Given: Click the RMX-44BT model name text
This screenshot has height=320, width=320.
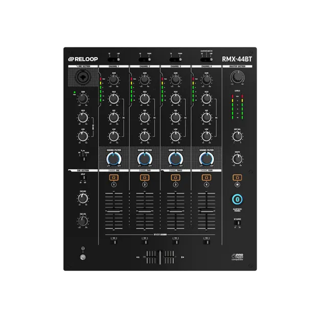Looking at the screenshot, I should [237, 59].
